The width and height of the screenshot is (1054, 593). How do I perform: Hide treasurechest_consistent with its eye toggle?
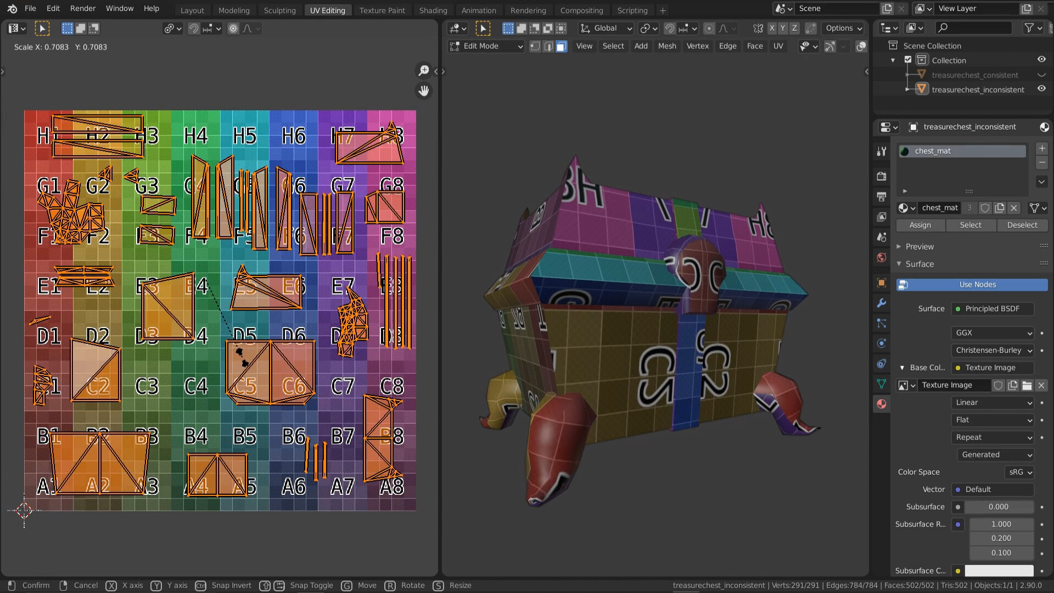pos(1042,75)
